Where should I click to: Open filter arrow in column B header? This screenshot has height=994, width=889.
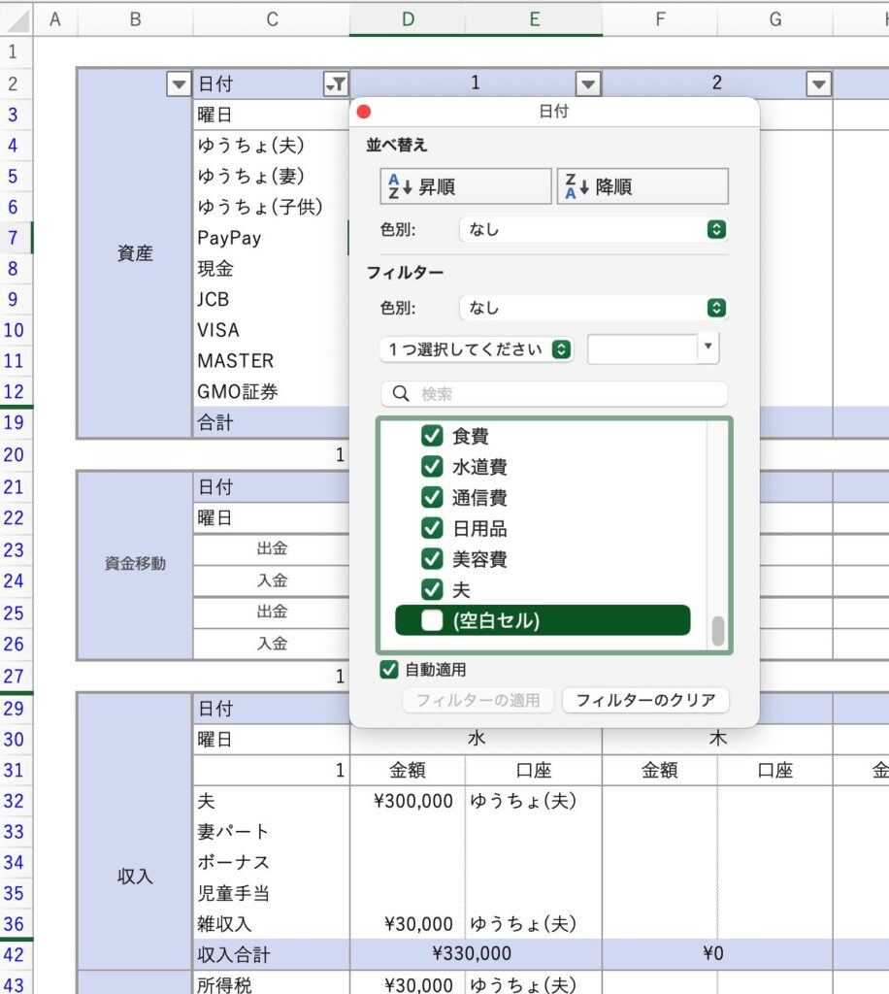coord(179,84)
